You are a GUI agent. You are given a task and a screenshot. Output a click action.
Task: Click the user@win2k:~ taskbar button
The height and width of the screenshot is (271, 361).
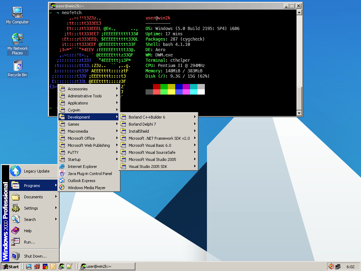(107, 267)
